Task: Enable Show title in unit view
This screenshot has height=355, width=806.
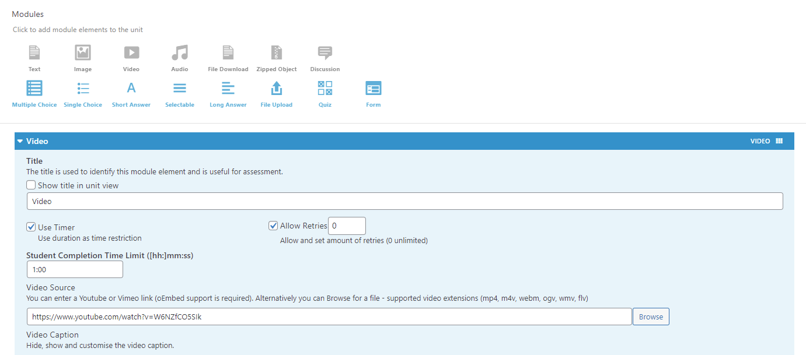Action: click(32, 185)
